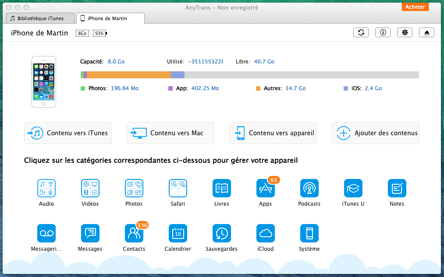Viewport: 444px width, 277px height.
Task: Click the refresh device button
Action: (361, 33)
